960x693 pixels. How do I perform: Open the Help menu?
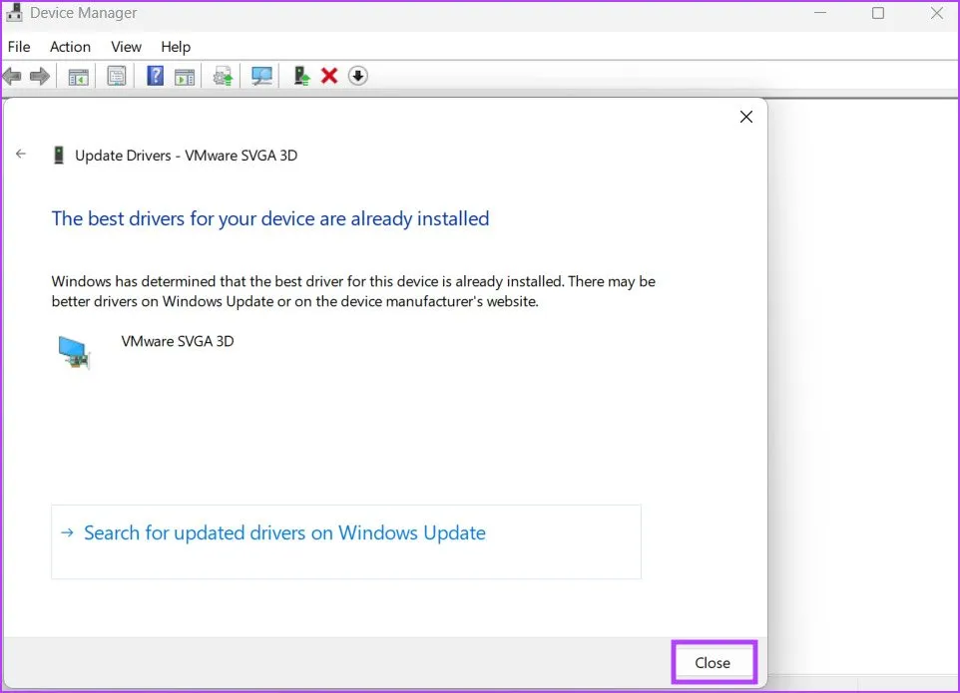point(176,47)
